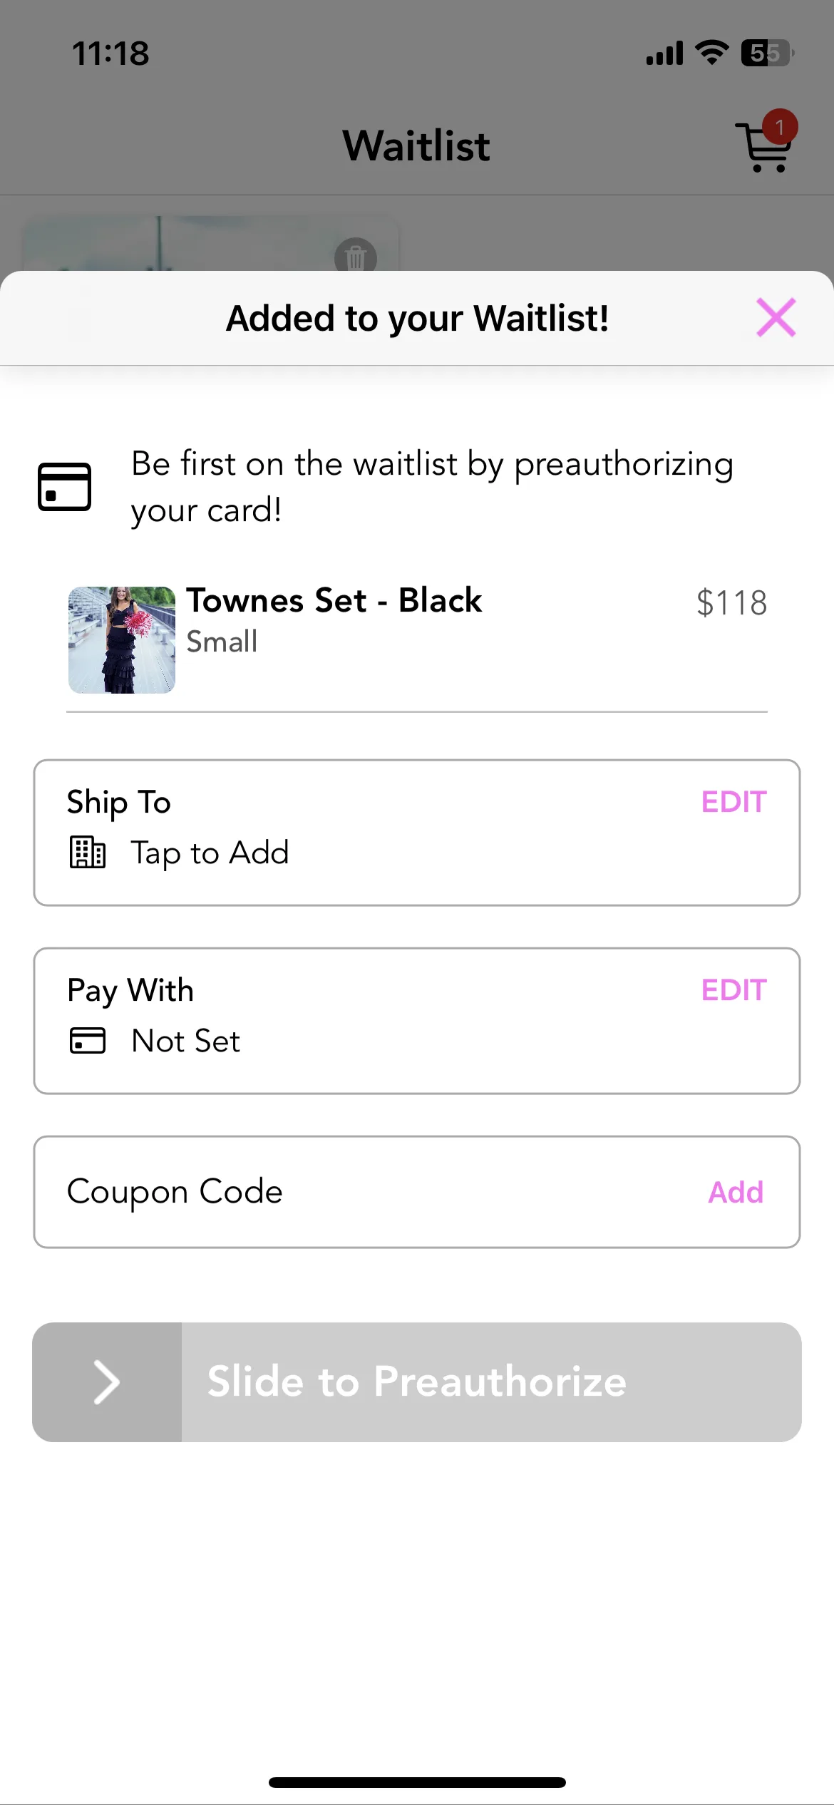
Task: Close the Added to your Waitlist sheet
Action: tap(776, 317)
